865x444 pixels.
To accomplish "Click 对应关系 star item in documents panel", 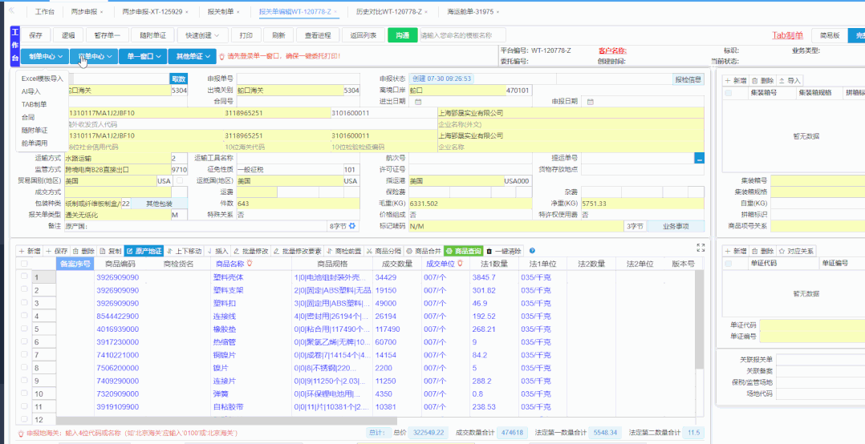I will click(796, 251).
